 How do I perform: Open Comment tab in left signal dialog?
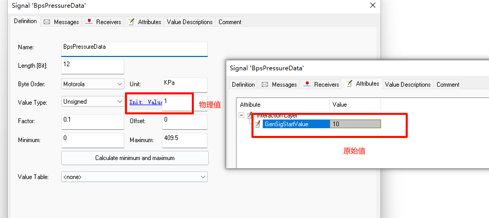(229, 22)
